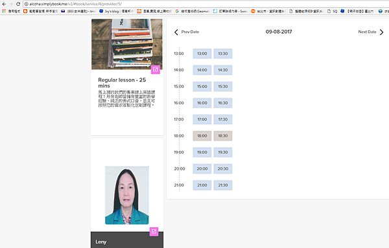Select the 13:30 time slot
This screenshot has height=248, width=389.
[223, 54]
